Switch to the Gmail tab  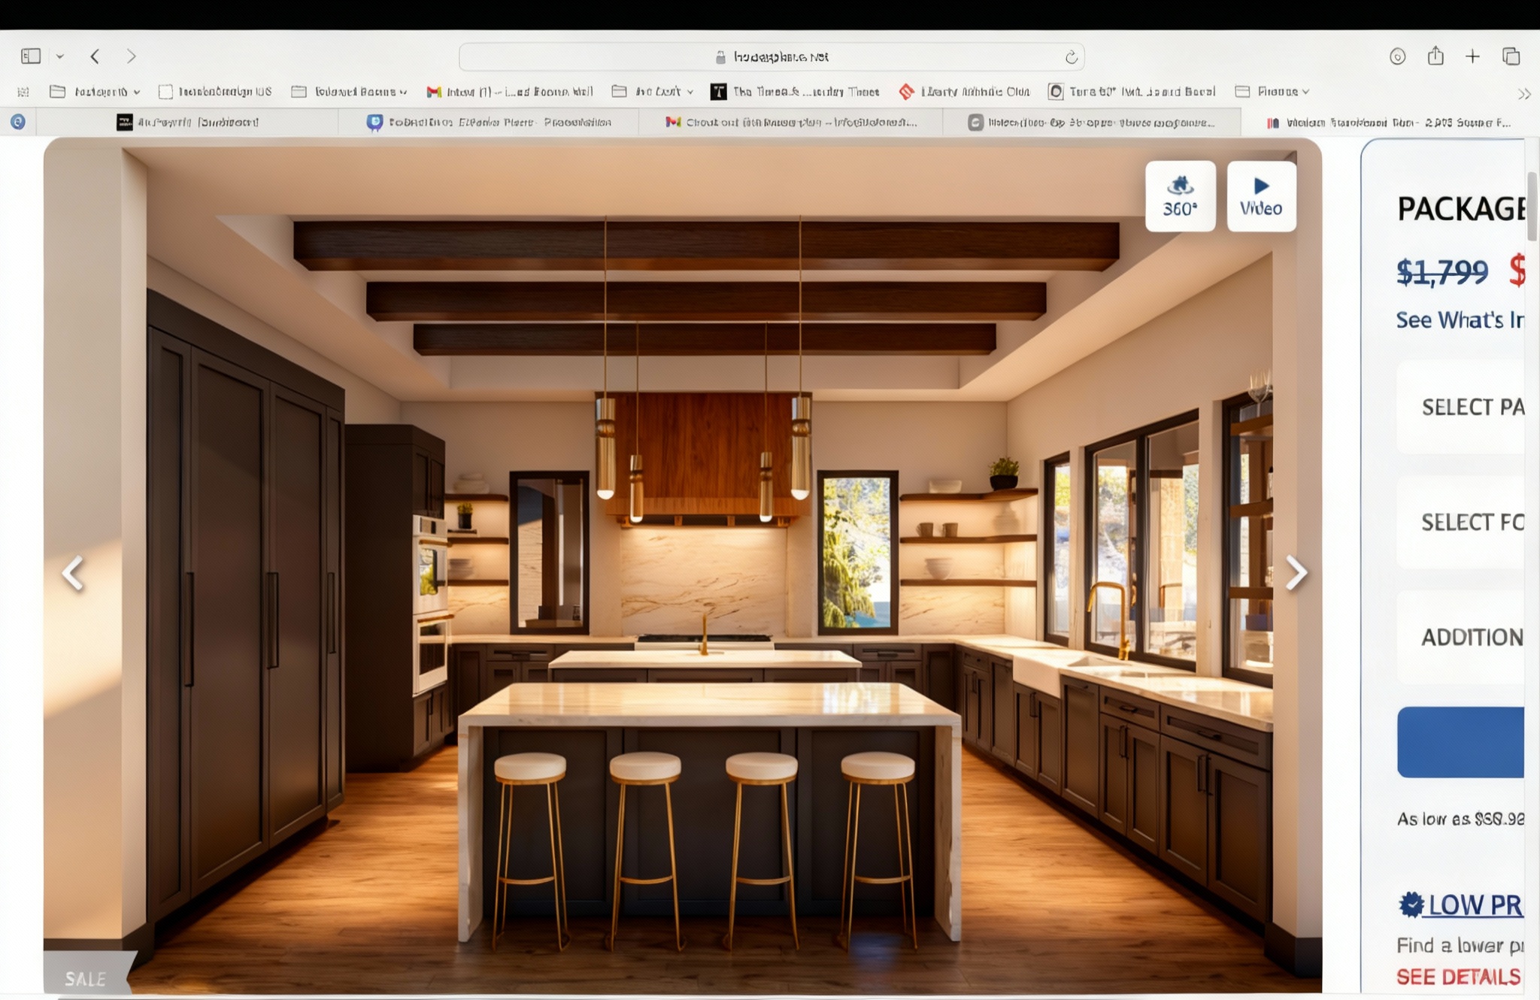click(790, 123)
